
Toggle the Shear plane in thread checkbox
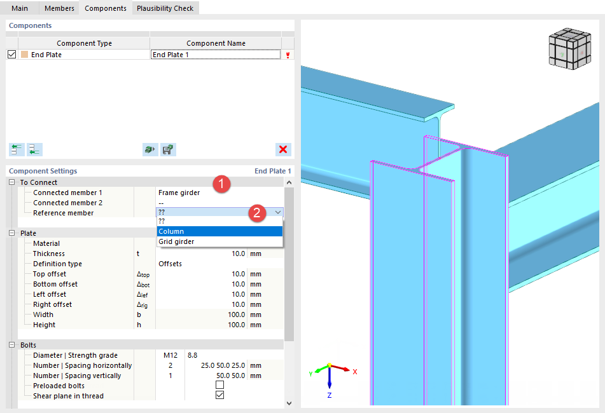tap(220, 395)
